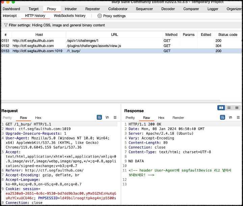Screen dimensions: 243x206
Task: Click PHPSESSID cookie value in request
Action: pyautogui.click(x=88, y=198)
